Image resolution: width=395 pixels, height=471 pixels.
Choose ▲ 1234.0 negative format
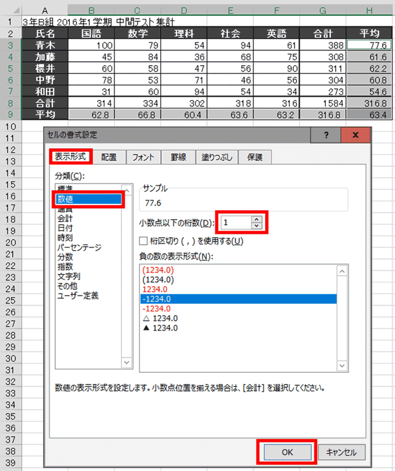coord(238,328)
